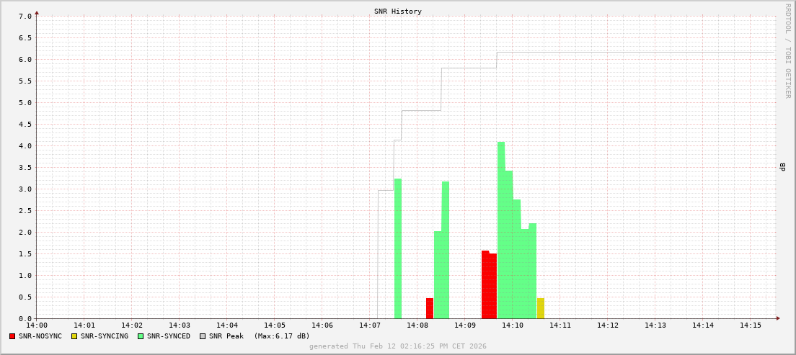Click the yellow SNR-SYNCING bar in the chart
796x355 pixels.
(x=541, y=308)
